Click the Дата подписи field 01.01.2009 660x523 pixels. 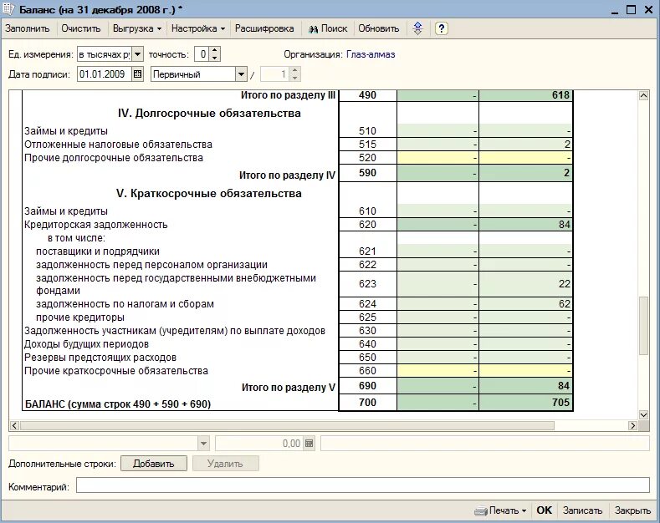click(104, 74)
